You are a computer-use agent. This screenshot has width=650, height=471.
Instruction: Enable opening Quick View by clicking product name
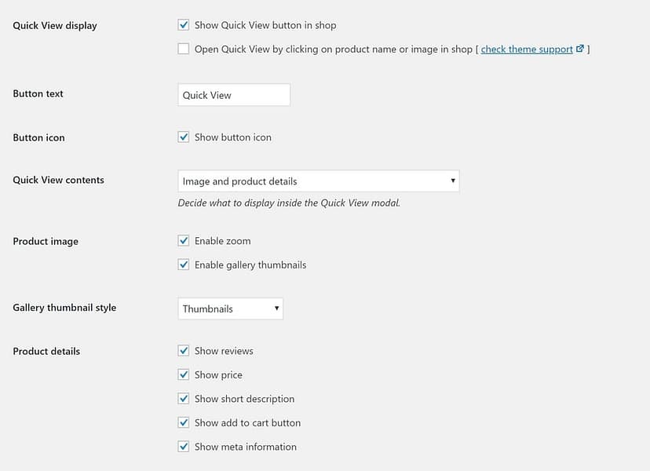(183, 49)
